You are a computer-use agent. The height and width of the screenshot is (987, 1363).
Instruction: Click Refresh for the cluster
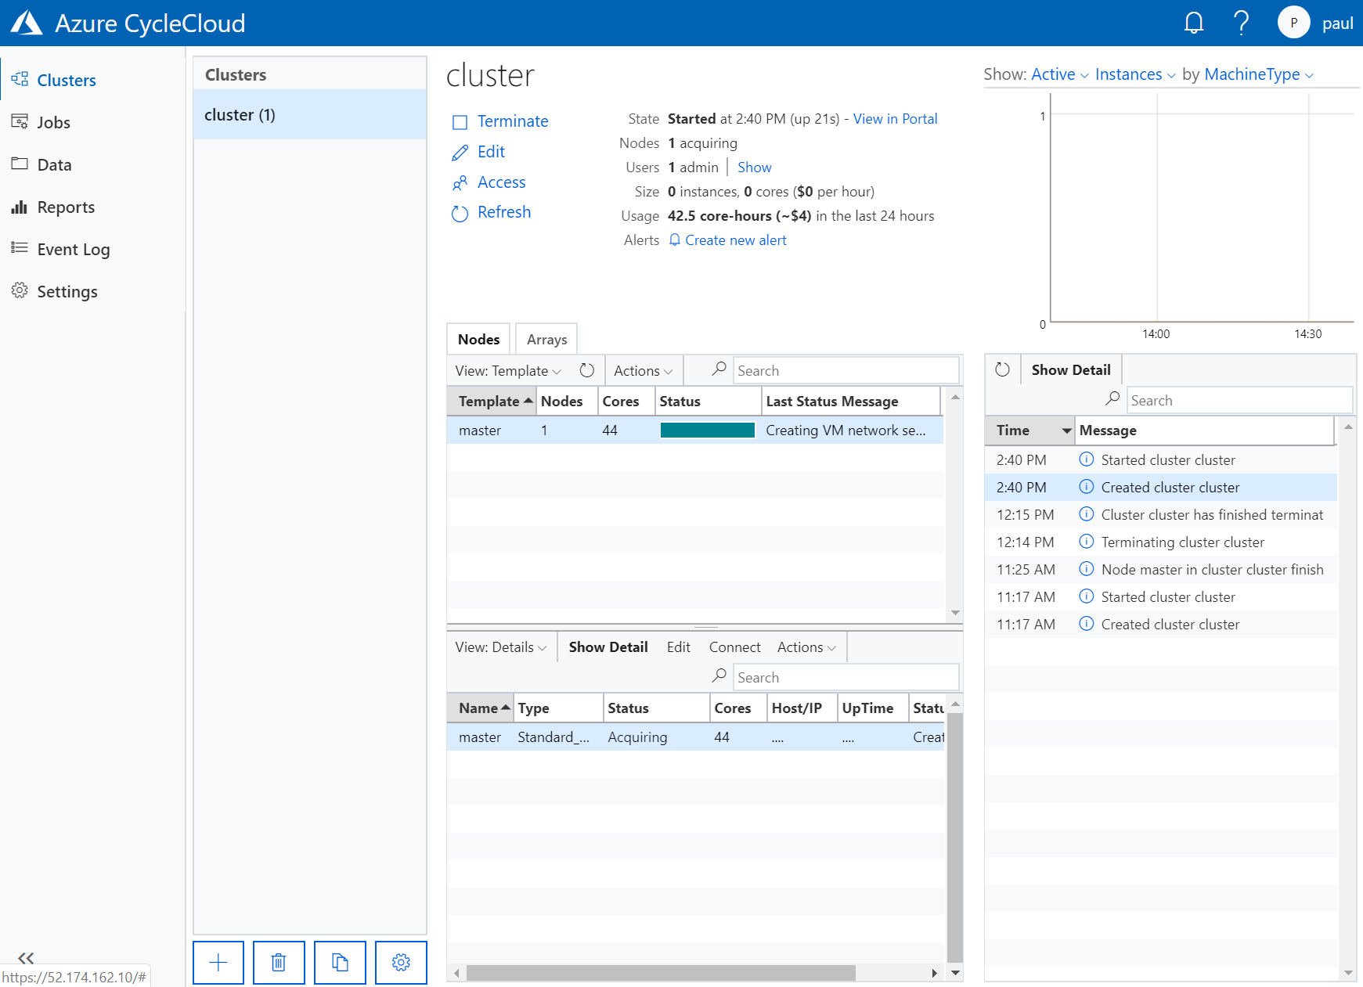491,212
